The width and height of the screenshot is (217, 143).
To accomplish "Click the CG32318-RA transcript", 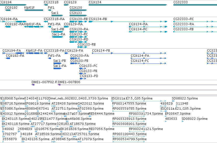I will coord(46,22).
